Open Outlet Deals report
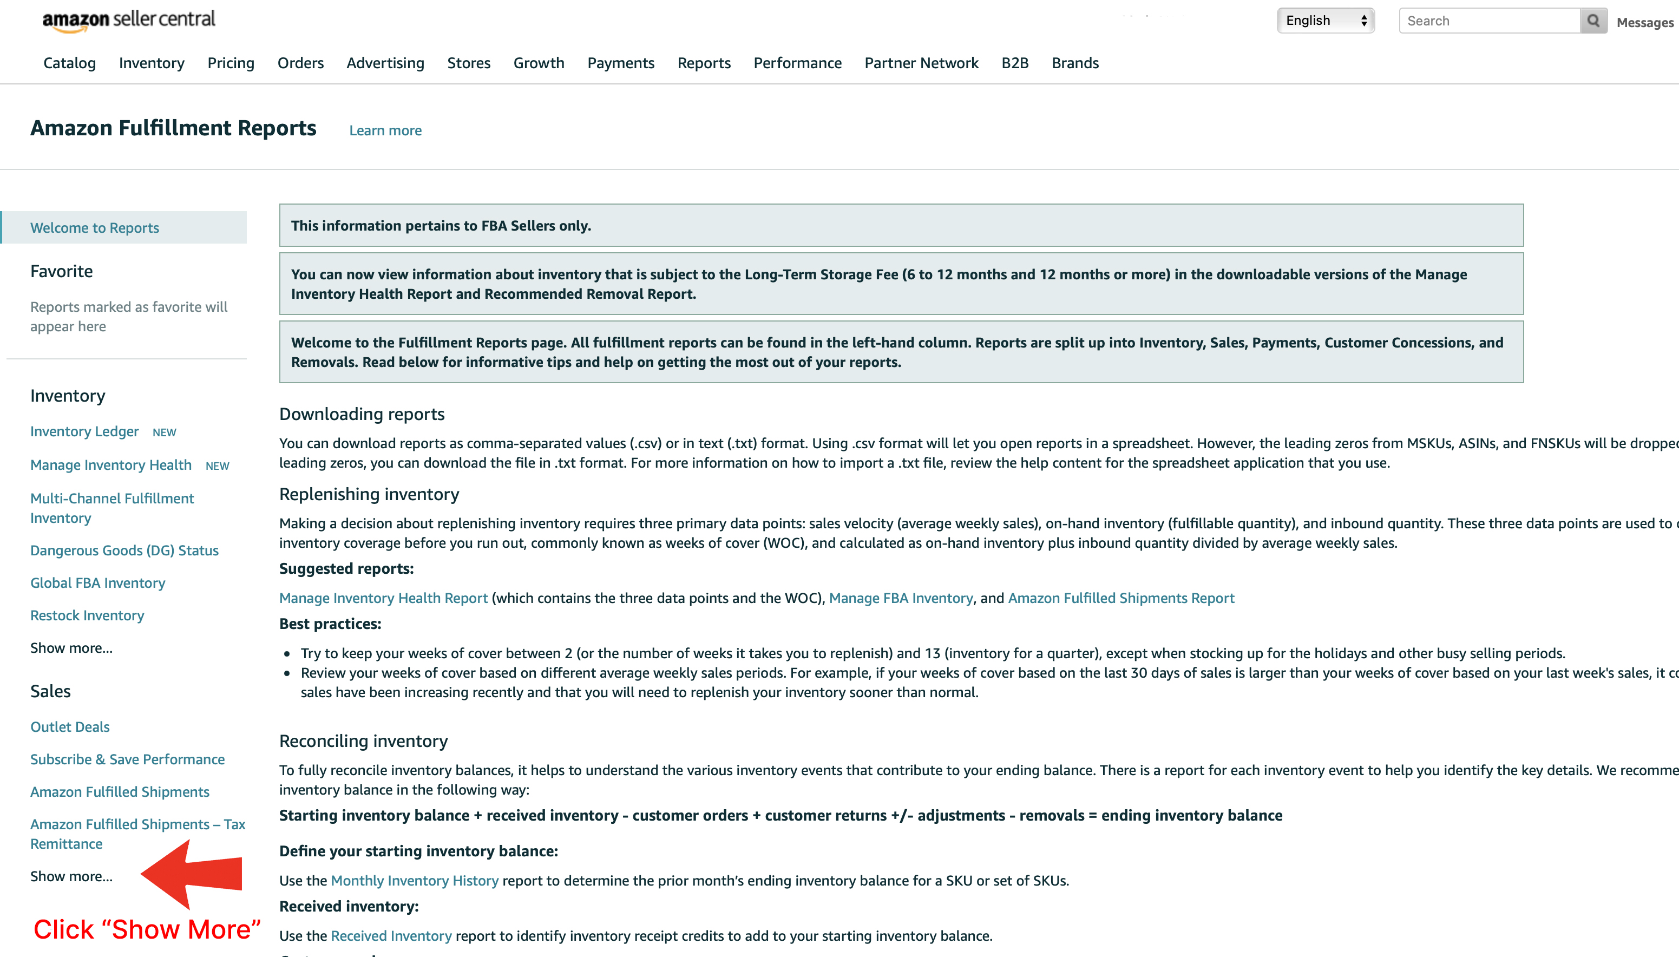The image size is (1679, 957). tap(70, 726)
